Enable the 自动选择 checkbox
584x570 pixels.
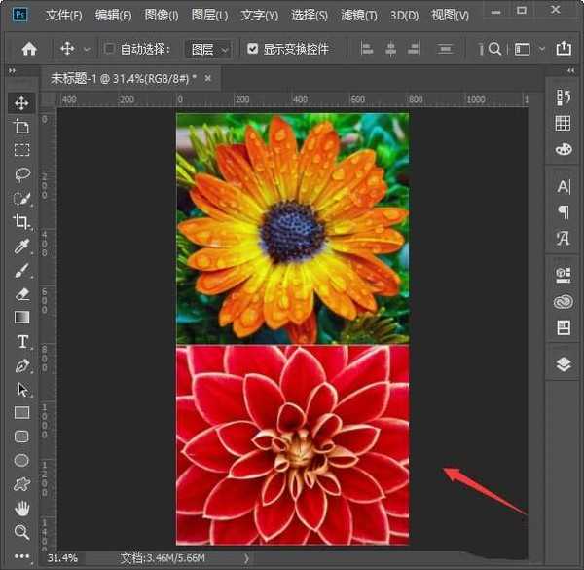110,49
